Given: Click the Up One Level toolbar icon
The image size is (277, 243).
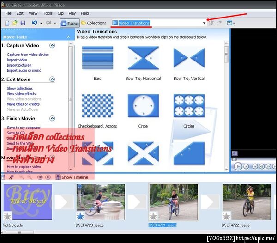Looking at the screenshot, I should [x=211, y=23].
